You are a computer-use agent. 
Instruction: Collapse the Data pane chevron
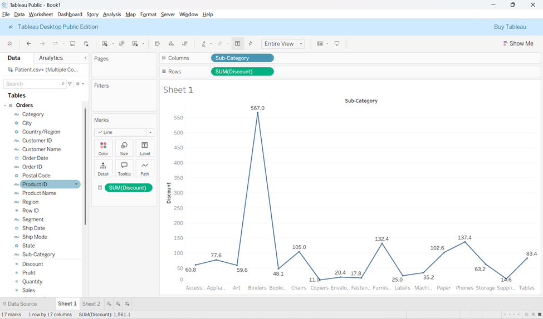point(86,58)
